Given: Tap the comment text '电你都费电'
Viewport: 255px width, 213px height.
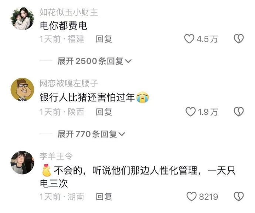Looking at the screenshot, I should 64,26.
